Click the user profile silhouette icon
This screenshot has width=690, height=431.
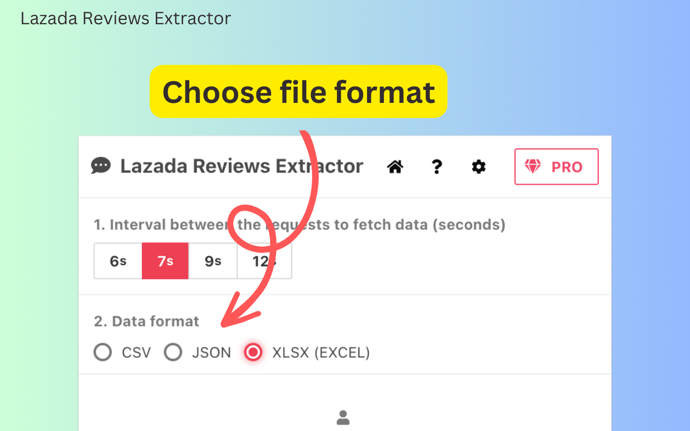pos(343,418)
